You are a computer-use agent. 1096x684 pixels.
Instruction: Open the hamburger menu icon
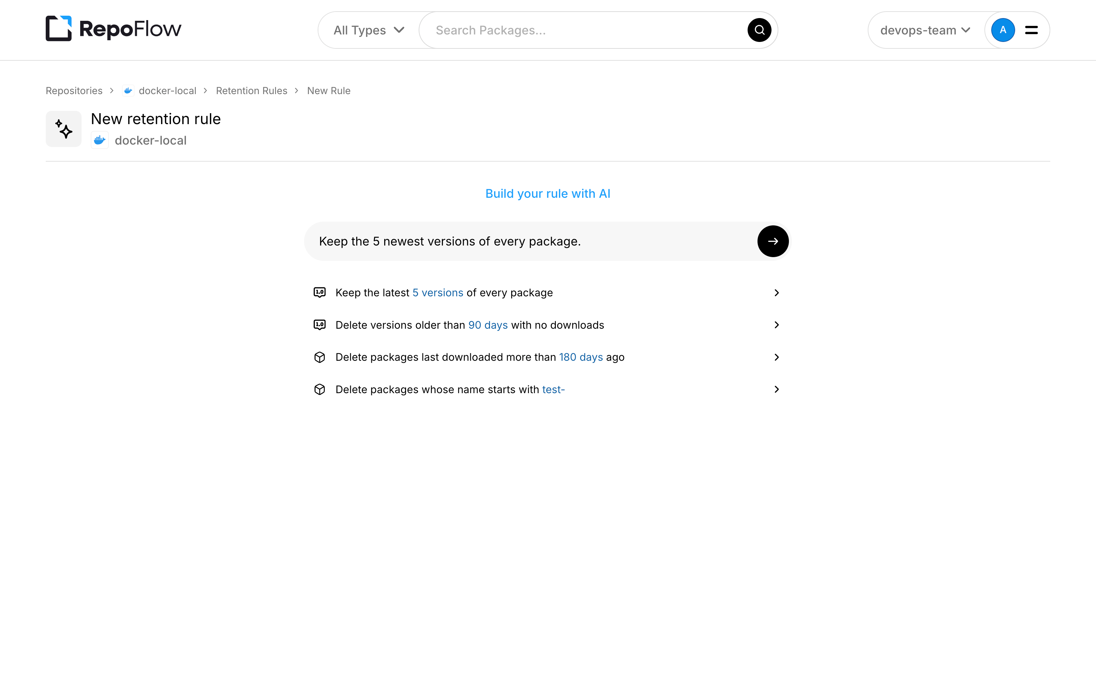point(1031,30)
